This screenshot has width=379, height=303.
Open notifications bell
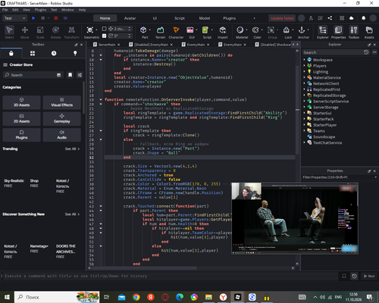click(363, 18)
